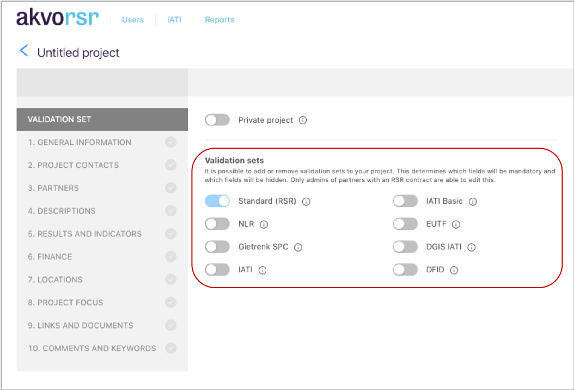Show info for IATI Basic validation set
The width and height of the screenshot is (574, 390).
click(473, 202)
